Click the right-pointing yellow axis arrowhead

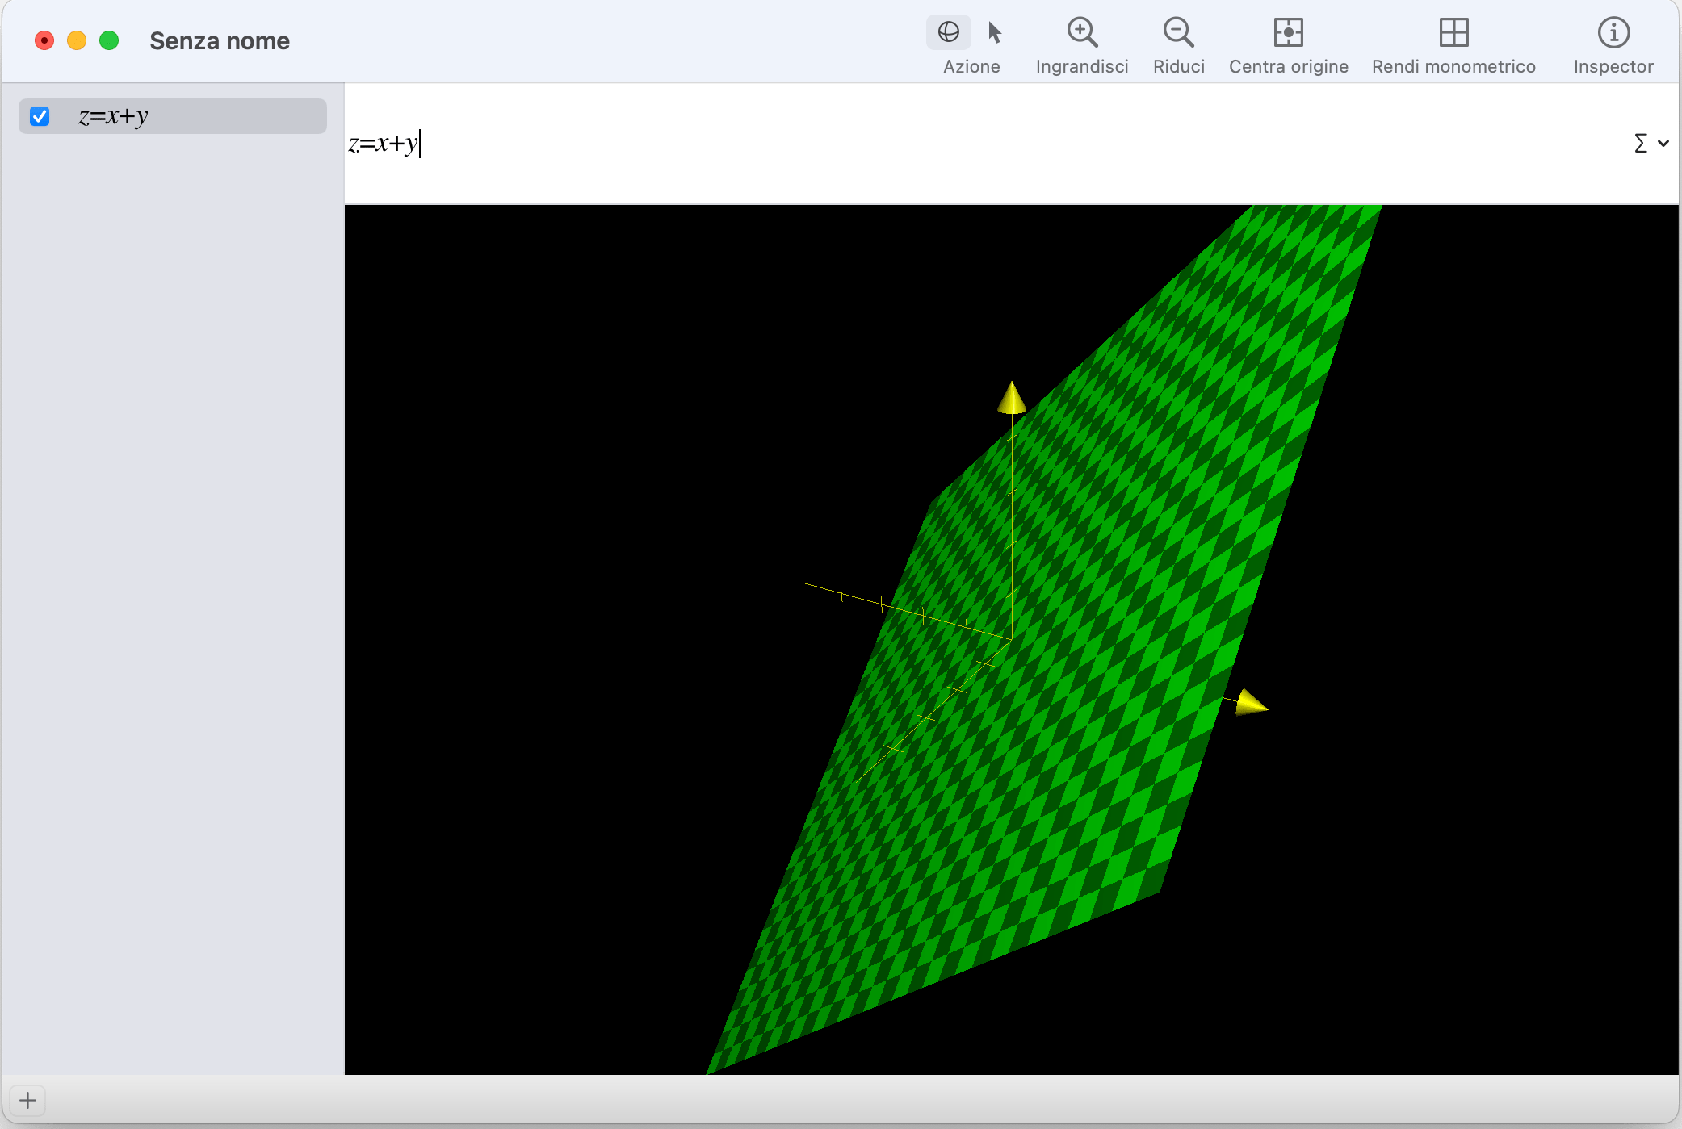click(x=1250, y=703)
